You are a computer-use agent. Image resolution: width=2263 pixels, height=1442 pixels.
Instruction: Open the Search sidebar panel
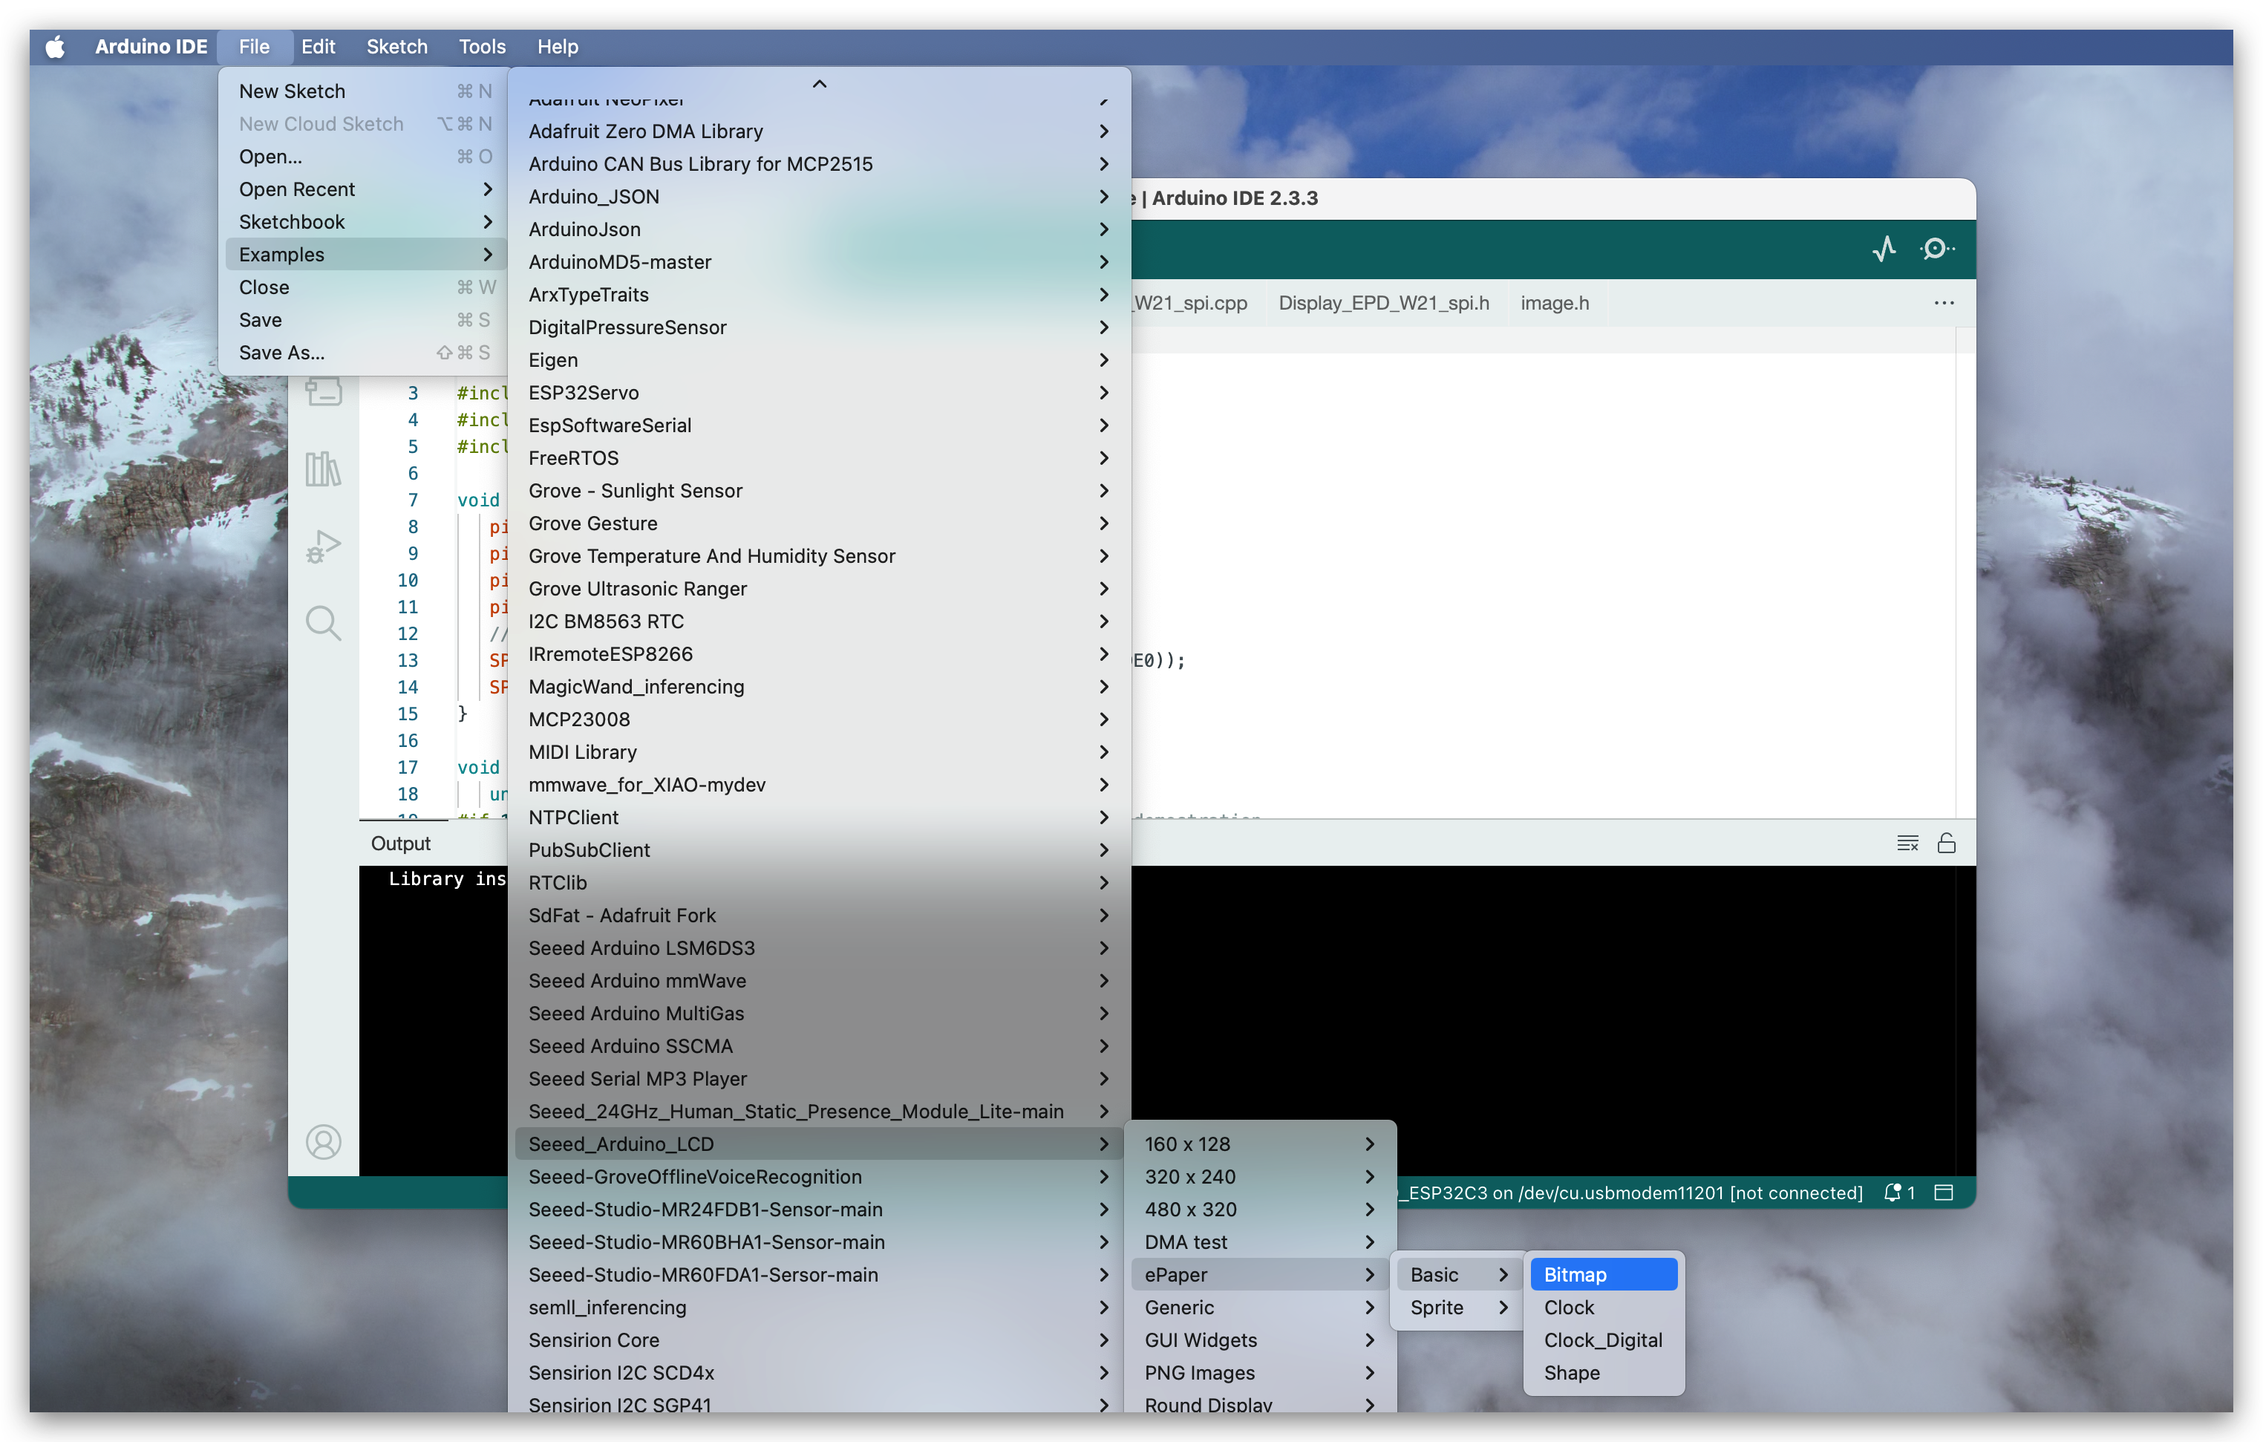pos(323,623)
